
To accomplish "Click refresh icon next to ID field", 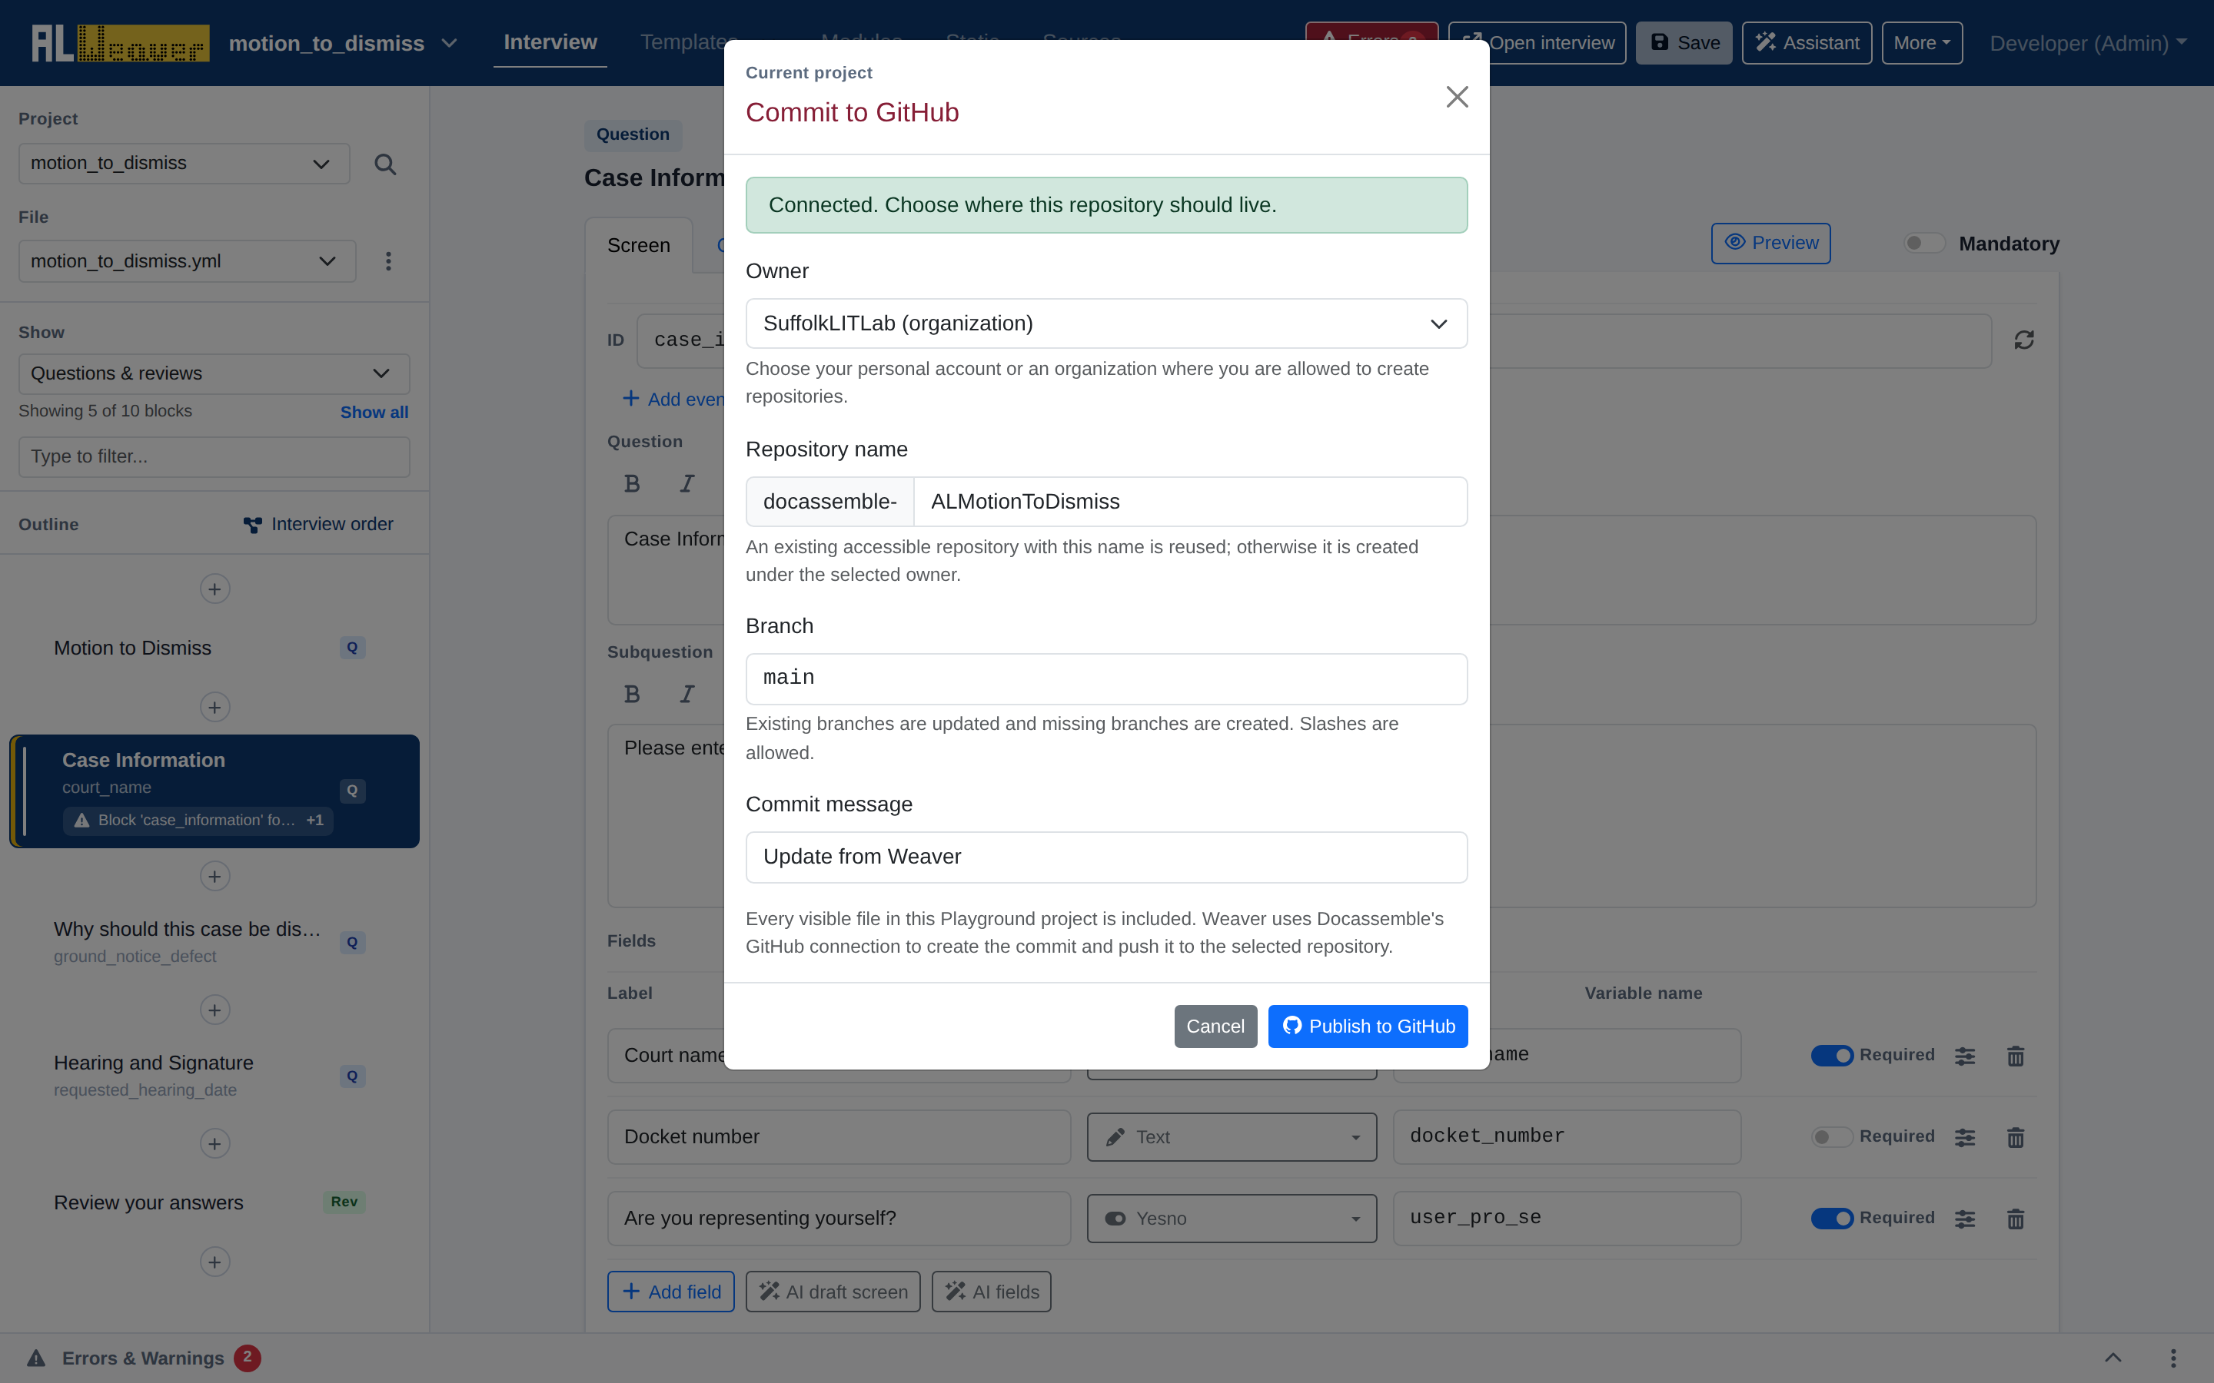I will click(2023, 340).
